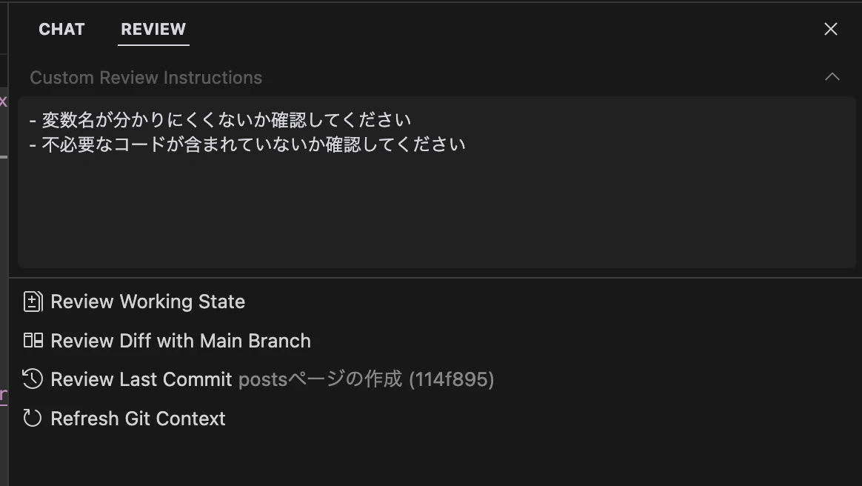Select the REVIEW tab
The width and height of the screenshot is (862, 486).
click(153, 29)
